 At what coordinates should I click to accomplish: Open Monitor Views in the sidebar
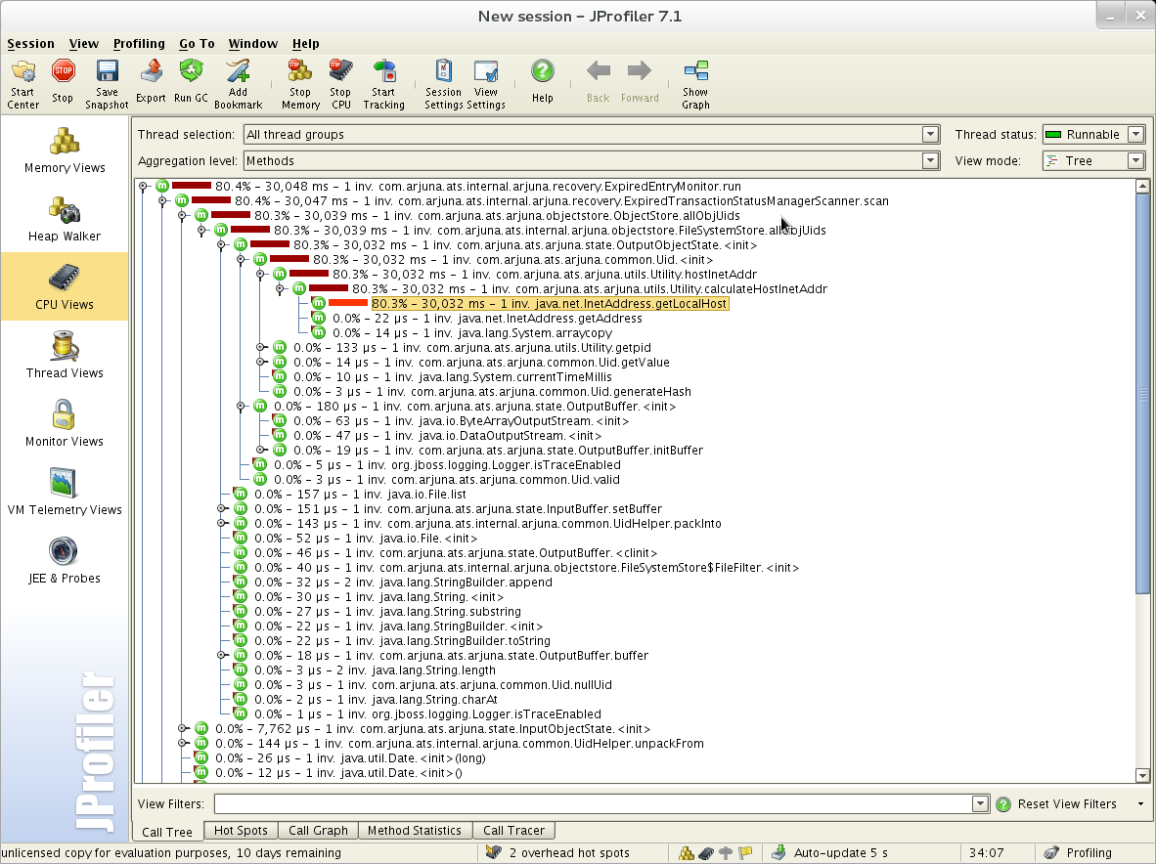point(65,424)
